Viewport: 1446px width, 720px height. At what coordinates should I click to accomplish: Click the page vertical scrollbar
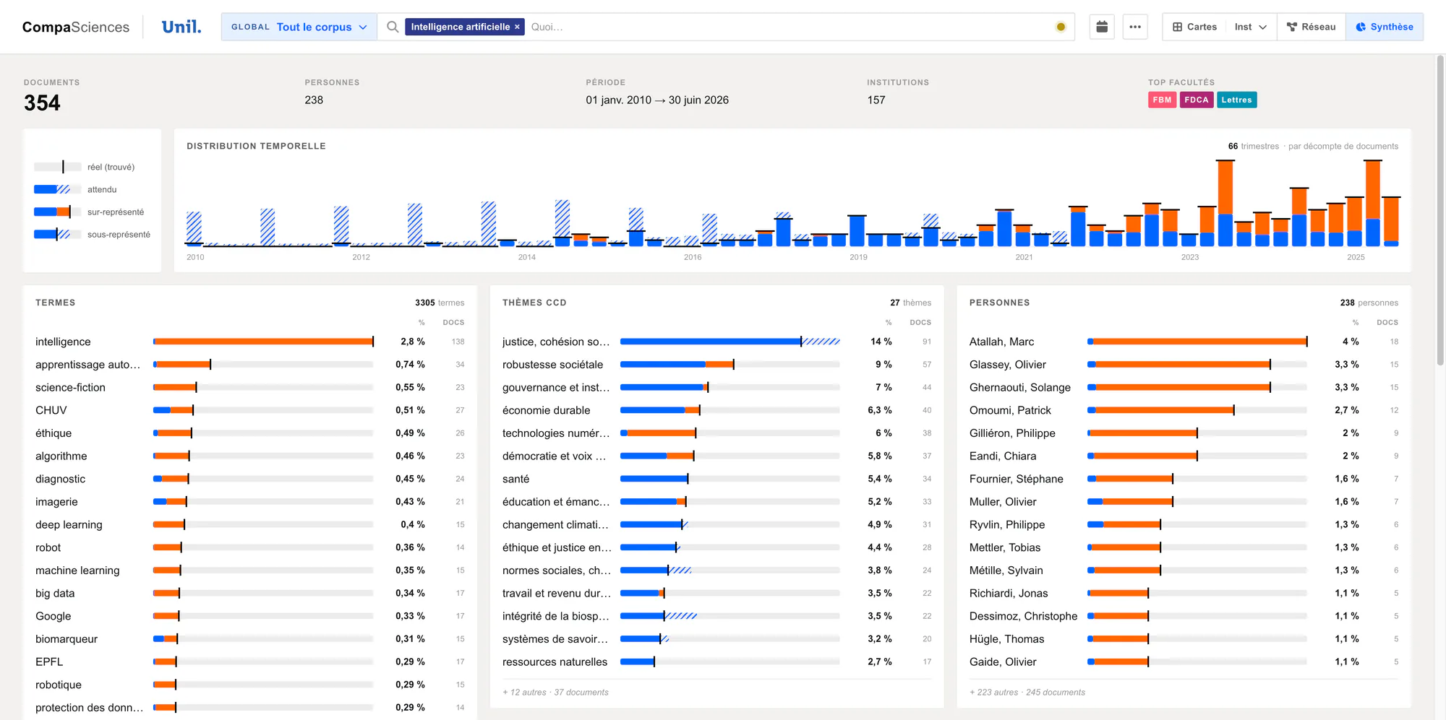click(x=1440, y=209)
